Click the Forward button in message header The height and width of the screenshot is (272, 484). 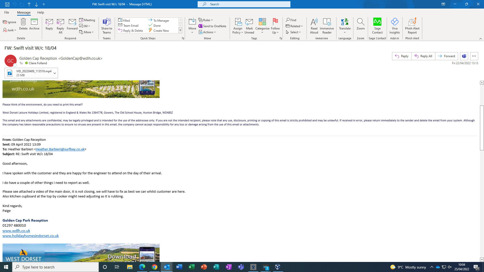tap(446, 56)
